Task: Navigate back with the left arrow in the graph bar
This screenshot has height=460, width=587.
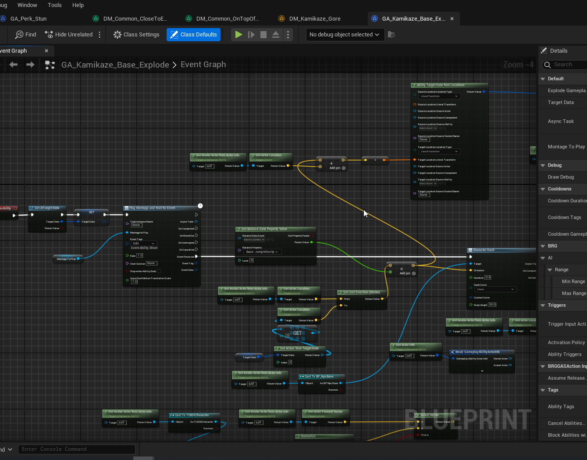Action: (14, 65)
